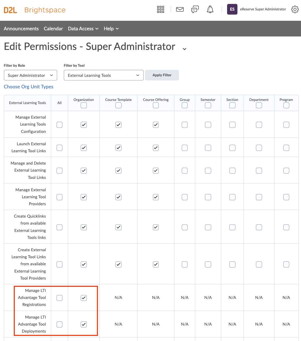Click the D2L Brightspace logo
The width and height of the screenshot is (301, 341).
pyautogui.click(x=35, y=10)
